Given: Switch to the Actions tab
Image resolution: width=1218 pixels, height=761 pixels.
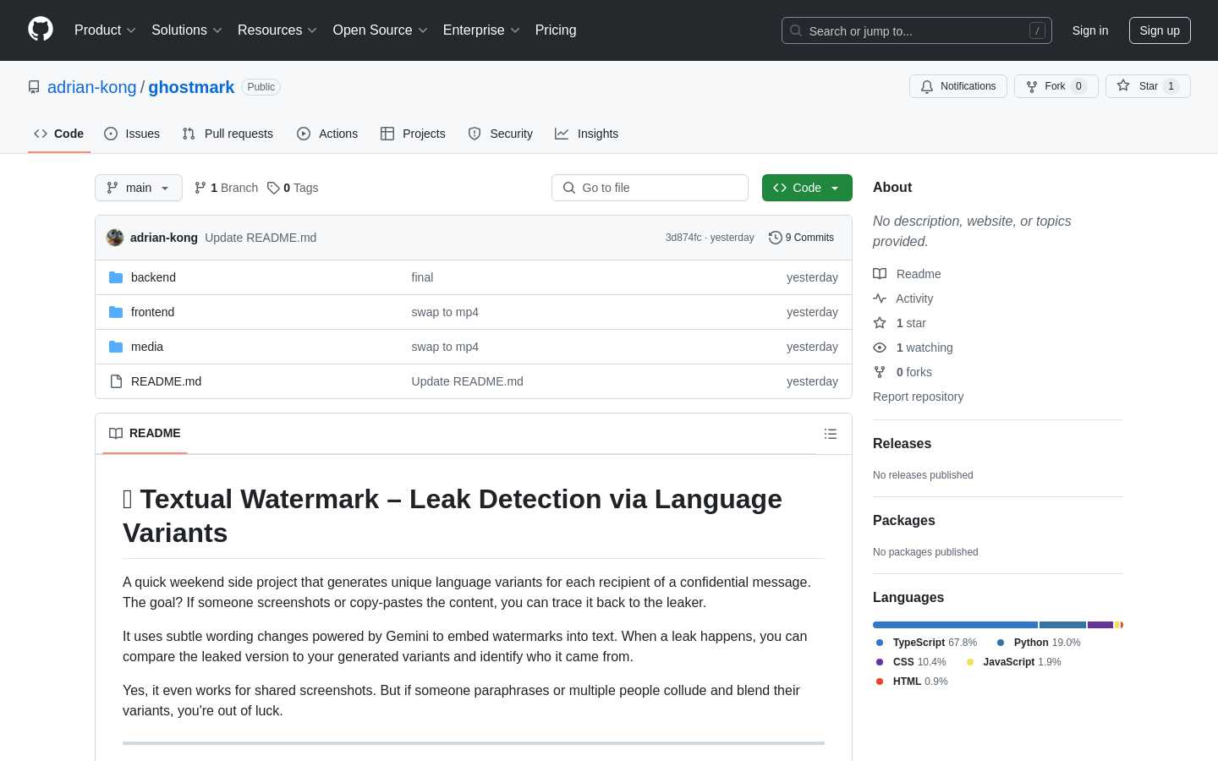Looking at the screenshot, I should point(327,134).
